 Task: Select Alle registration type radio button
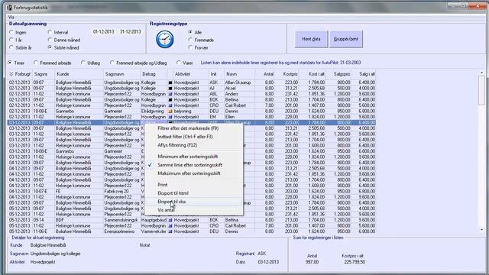[190, 32]
